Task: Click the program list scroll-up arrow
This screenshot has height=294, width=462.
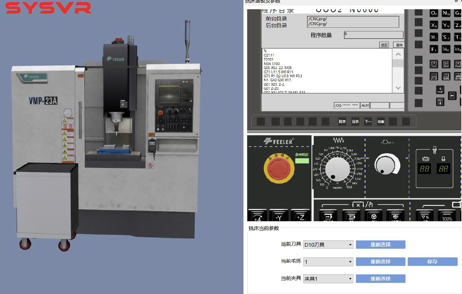Action: click(398, 54)
